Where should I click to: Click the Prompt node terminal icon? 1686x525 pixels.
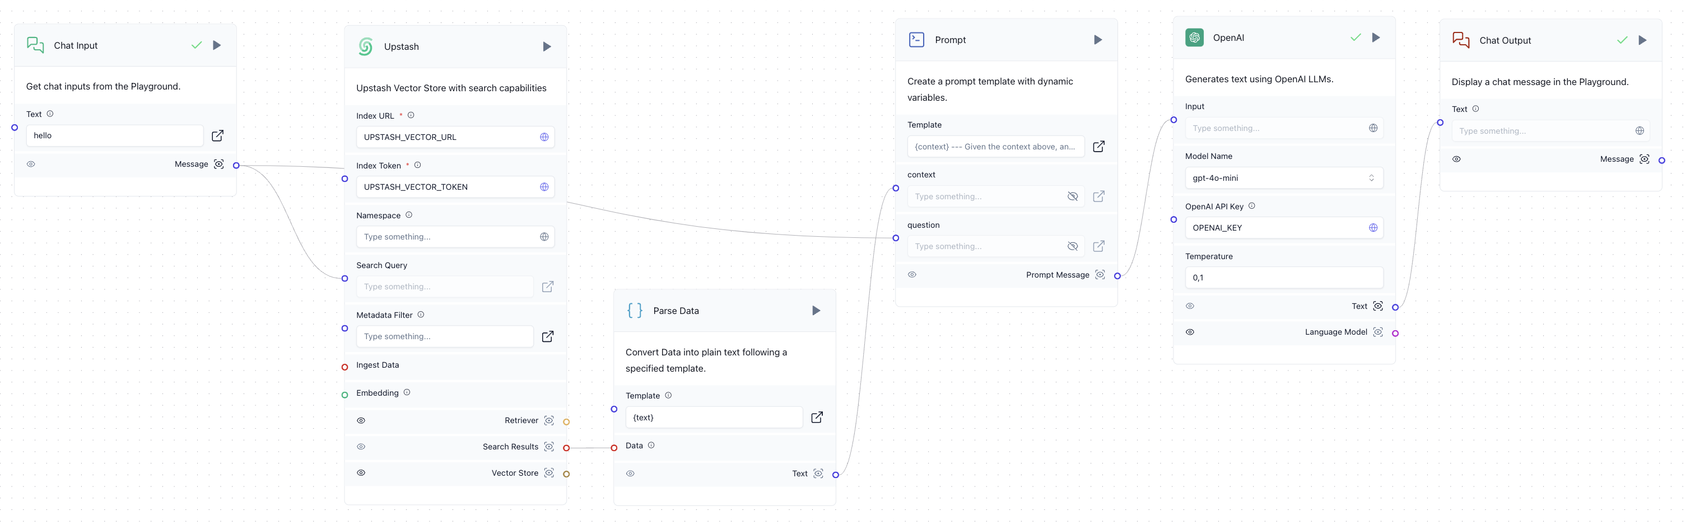click(x=916, y=39)
